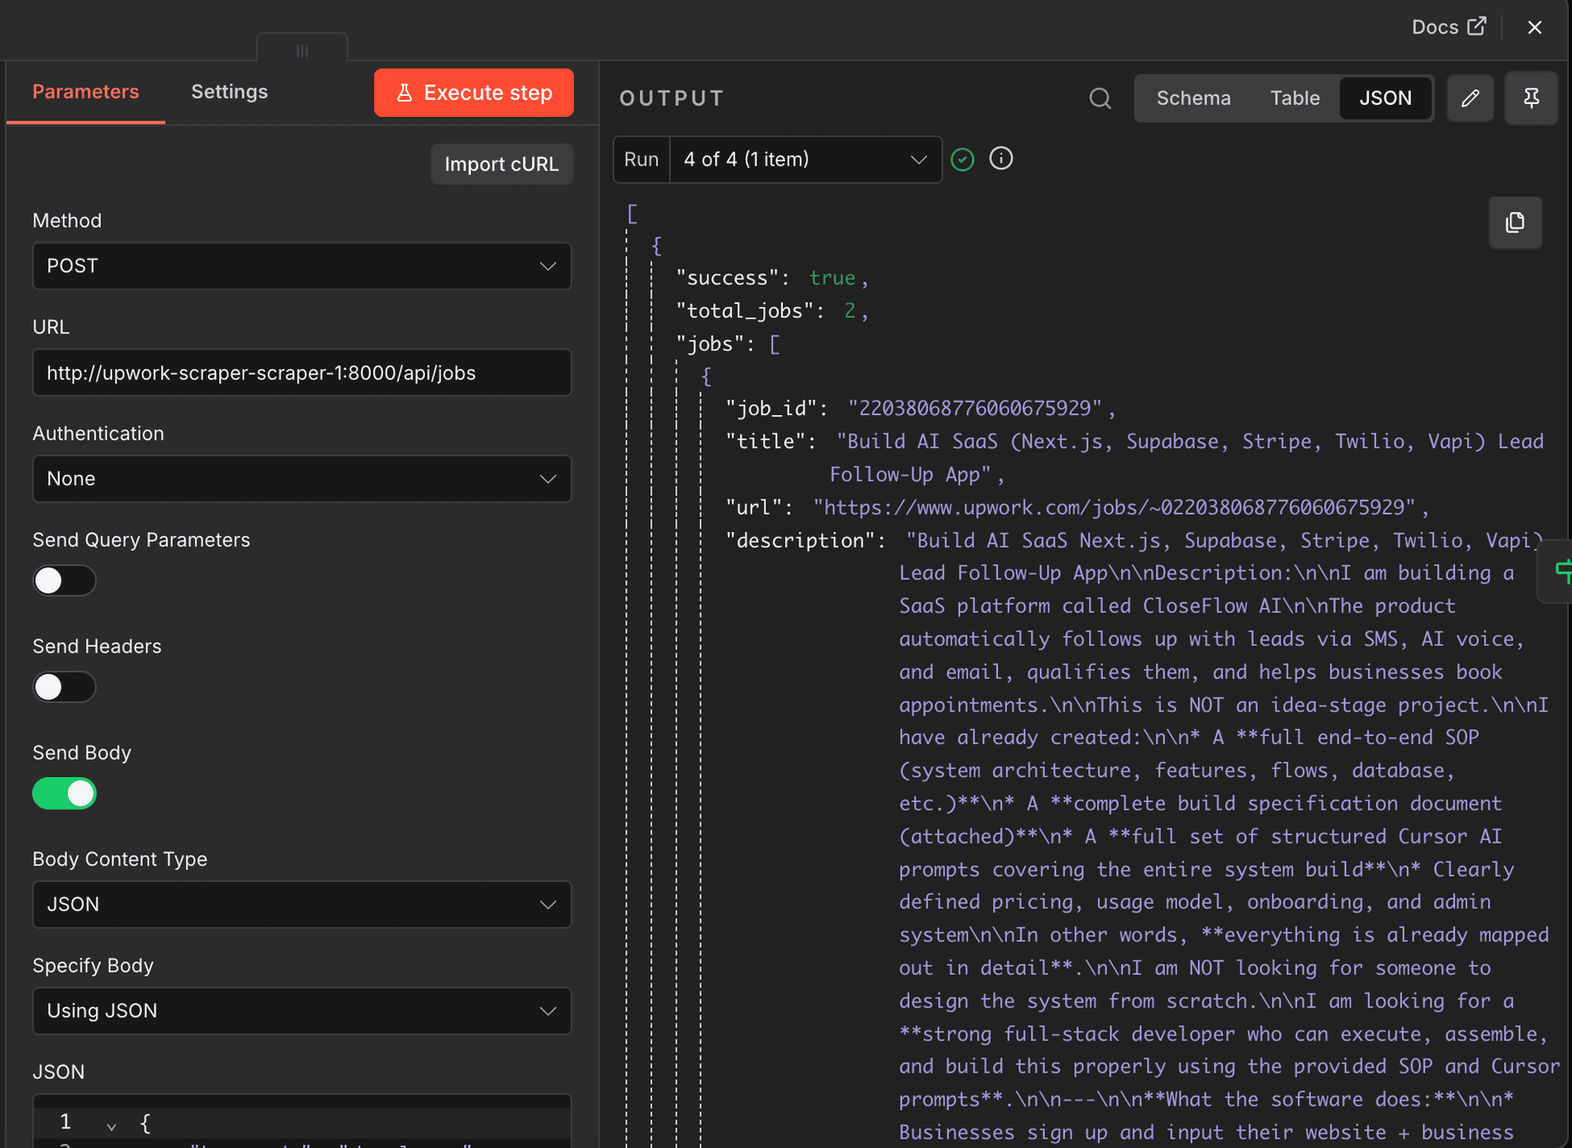
Task: Open Docs external link
Action: 1448,27
